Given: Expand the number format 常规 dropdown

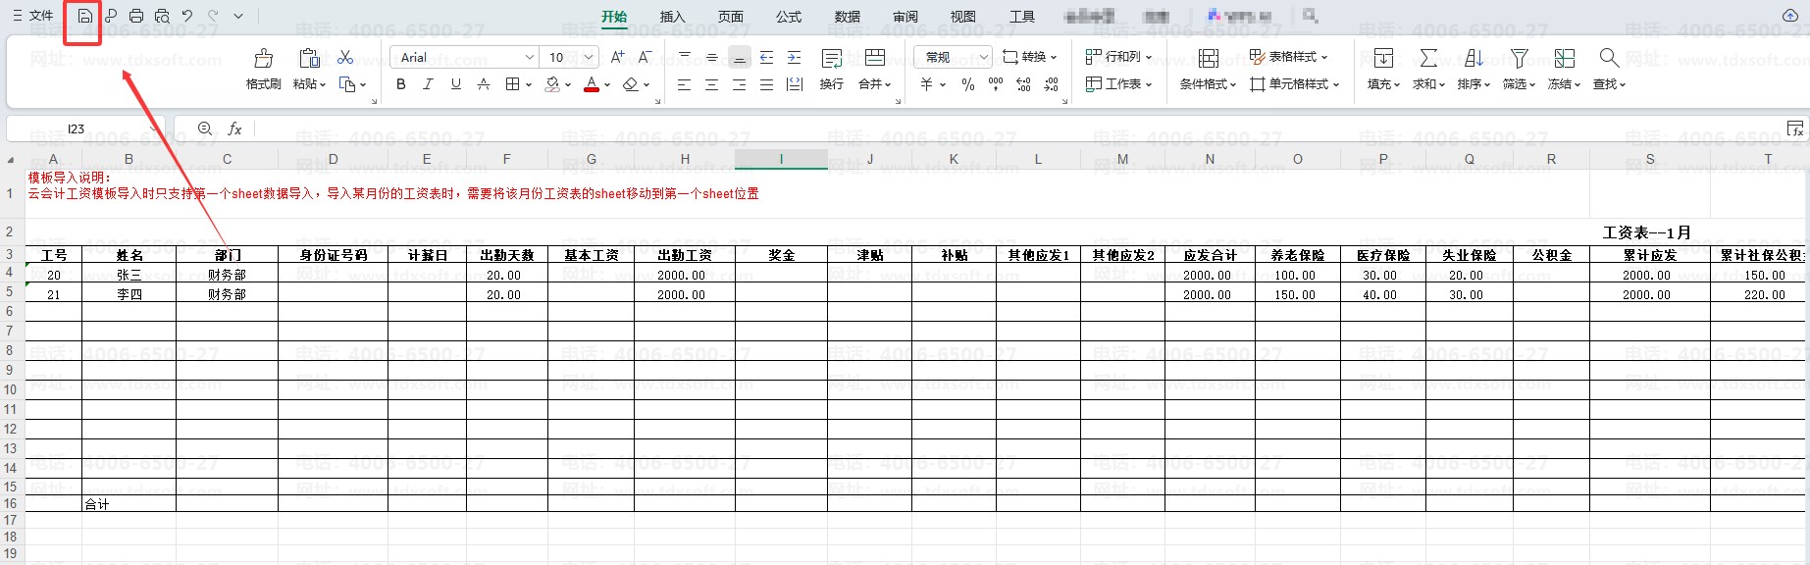Looking at the screenshot, I should click(x=984, y=58).
